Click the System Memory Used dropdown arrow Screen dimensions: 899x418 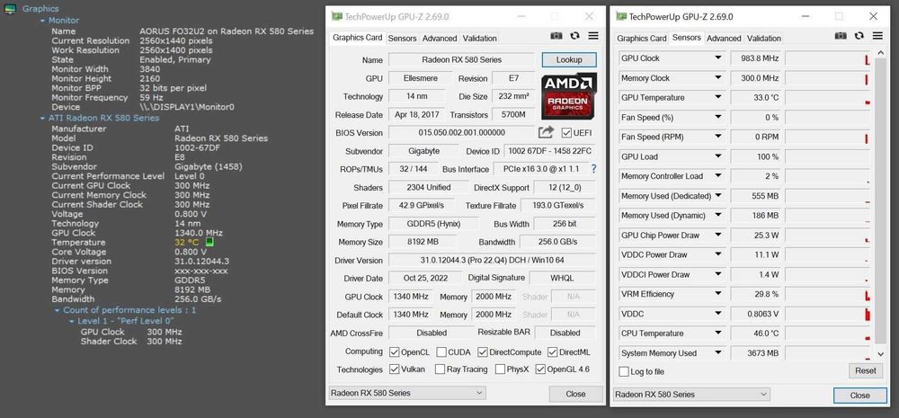coord(717,352)
